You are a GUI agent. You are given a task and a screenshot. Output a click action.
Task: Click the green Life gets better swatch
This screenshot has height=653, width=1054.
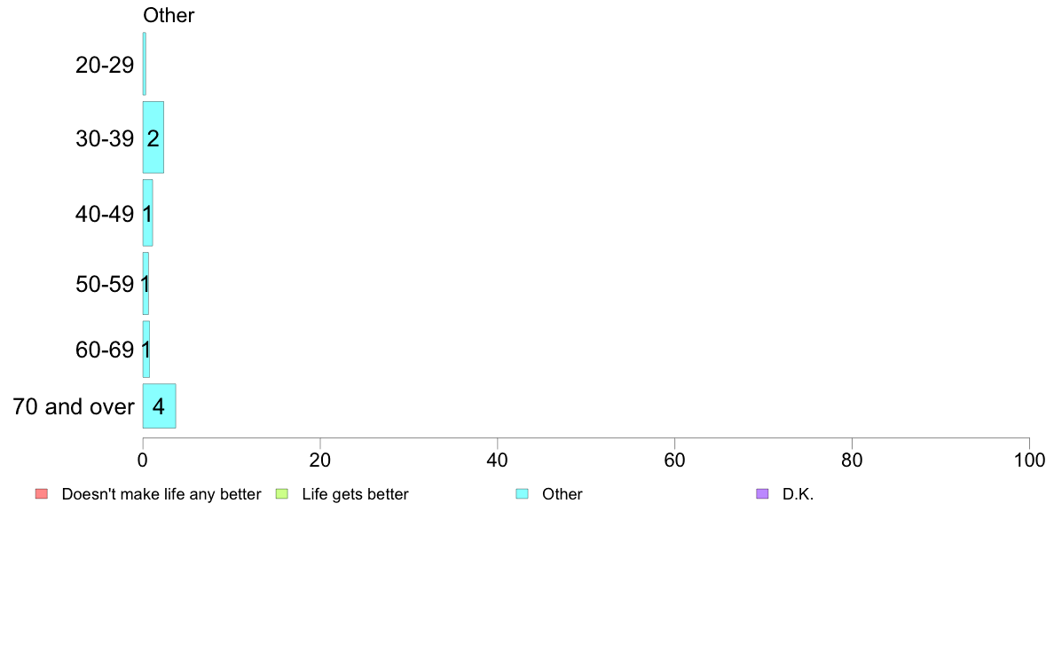pos(281,494)
